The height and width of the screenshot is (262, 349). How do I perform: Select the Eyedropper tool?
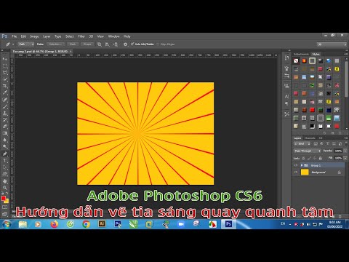(5, 92)
